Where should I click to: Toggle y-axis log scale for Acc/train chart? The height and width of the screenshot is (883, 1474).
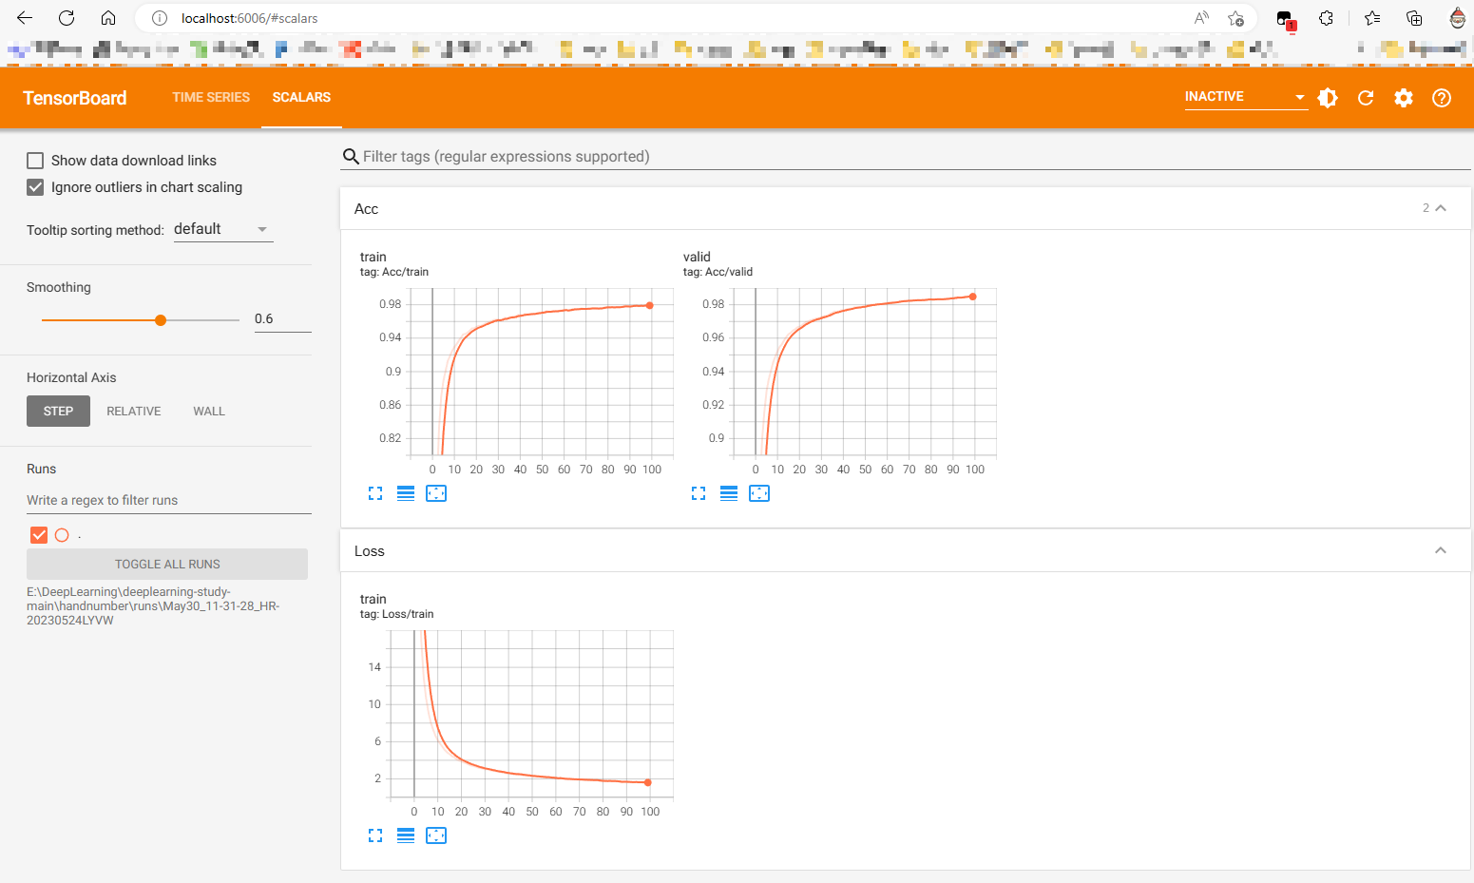pyautogui.click(x=406, y=493)
